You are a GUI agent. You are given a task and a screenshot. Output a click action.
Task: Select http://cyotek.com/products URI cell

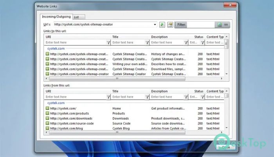(70, 113)
